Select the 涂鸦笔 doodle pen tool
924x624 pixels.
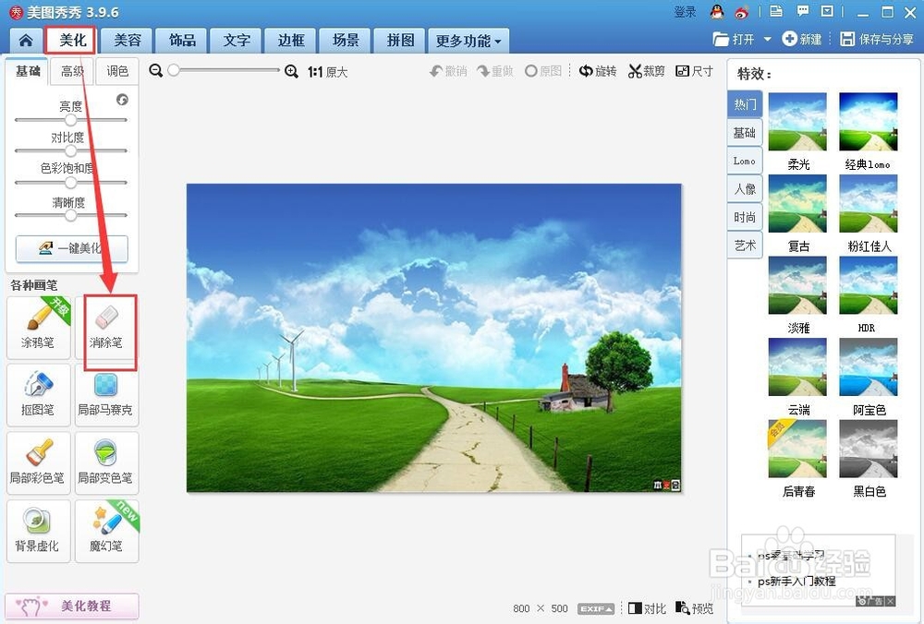pyautogui.click(x=38, y=328)
